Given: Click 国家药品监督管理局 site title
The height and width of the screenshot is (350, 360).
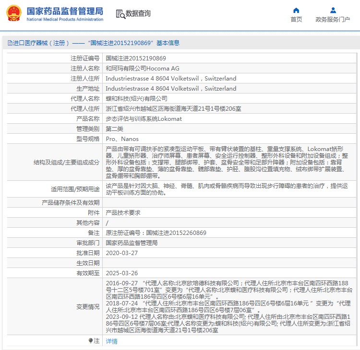Looking at the screenshot, I should [x=65, y=11].
